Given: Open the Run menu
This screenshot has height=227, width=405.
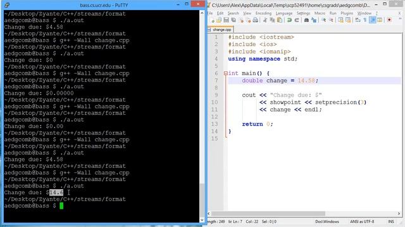Looking at the screenshot, I should point(333,13).
